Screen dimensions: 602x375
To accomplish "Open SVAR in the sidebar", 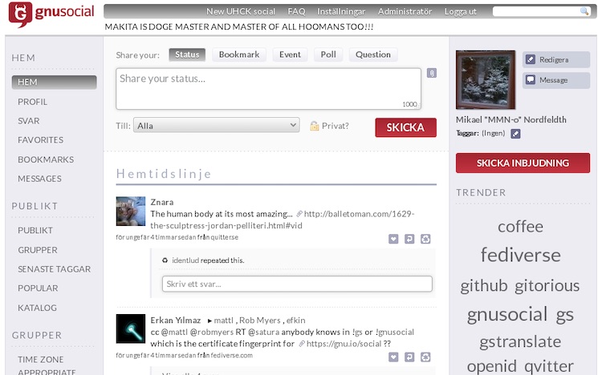I will [29, 121].
